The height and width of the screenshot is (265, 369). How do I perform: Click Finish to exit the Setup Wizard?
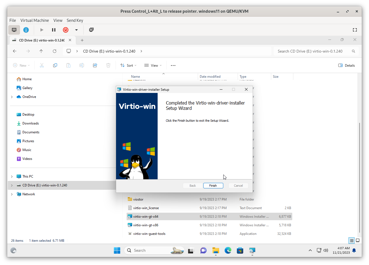213,186
